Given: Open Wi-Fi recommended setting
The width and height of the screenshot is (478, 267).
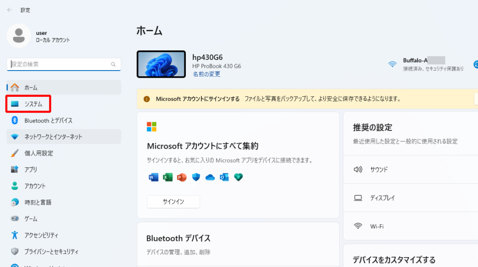Looking at the screenshot, I should 411,226.
